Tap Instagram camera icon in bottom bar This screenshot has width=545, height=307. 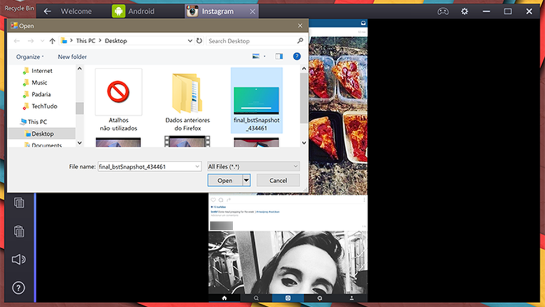[288, 298]
